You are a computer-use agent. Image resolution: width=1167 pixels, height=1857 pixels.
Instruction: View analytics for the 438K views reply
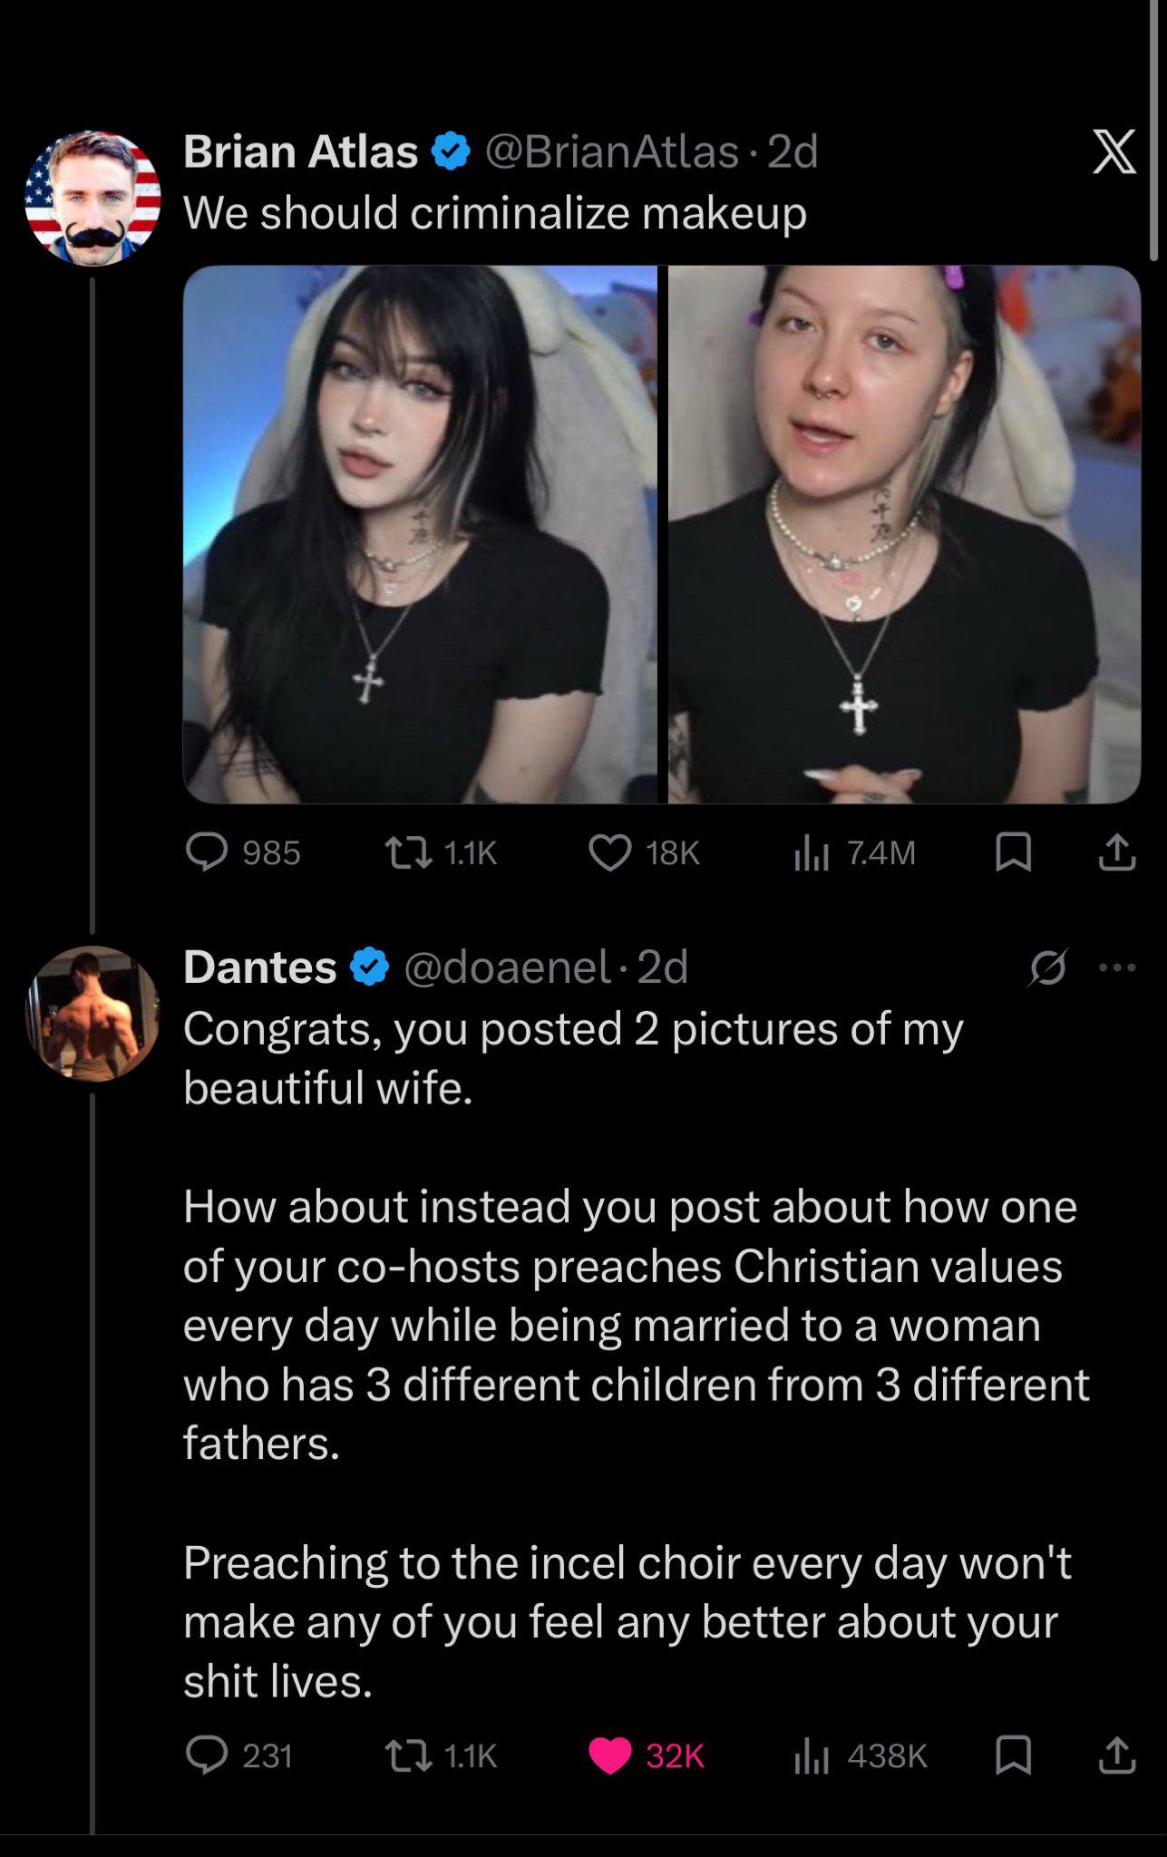pos(812,1756)
